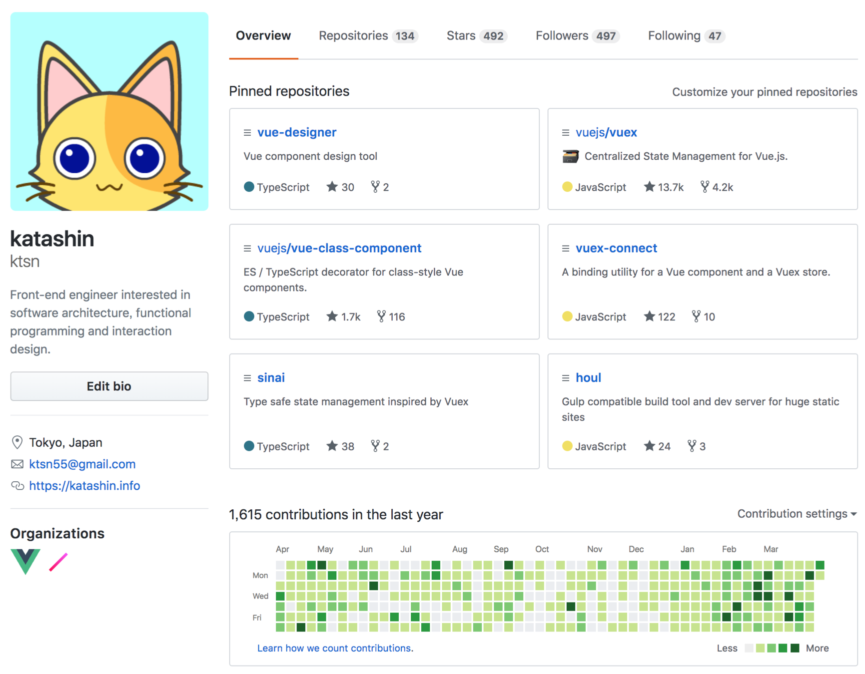Click the katashin profile name

point(52,239)
